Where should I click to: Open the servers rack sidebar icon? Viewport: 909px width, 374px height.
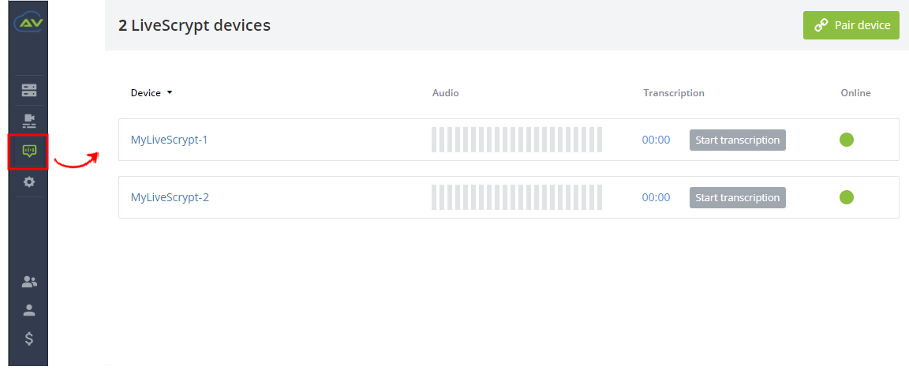coord(29,91)
